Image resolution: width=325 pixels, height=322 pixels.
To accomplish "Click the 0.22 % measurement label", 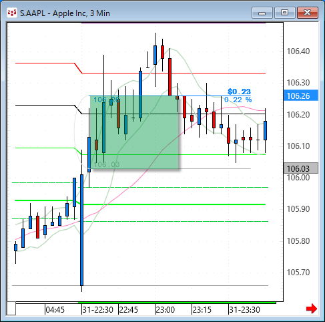I will [238, 100].
